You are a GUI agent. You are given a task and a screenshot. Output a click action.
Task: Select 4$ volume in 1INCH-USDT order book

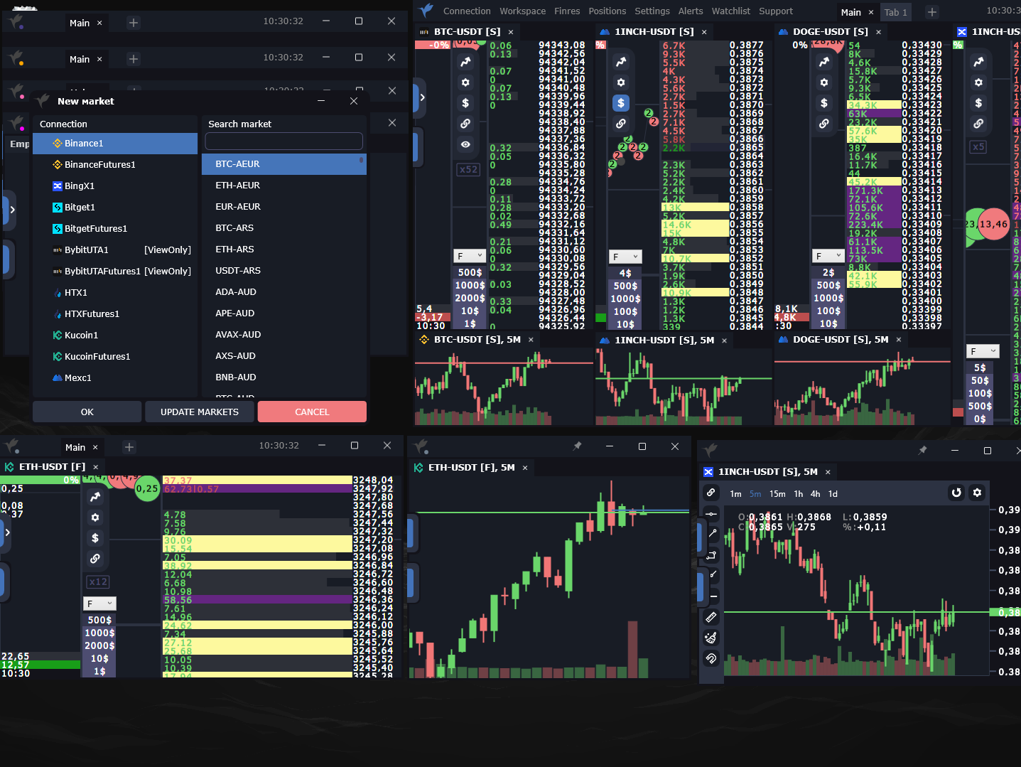click(x=625, y=274)
